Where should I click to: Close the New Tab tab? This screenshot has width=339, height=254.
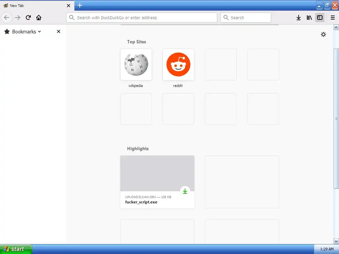68,6
